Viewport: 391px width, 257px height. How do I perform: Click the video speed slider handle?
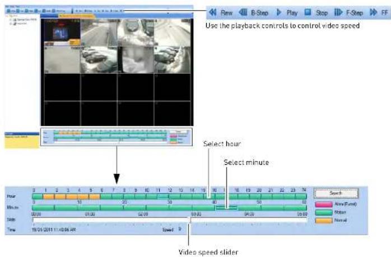189,220
